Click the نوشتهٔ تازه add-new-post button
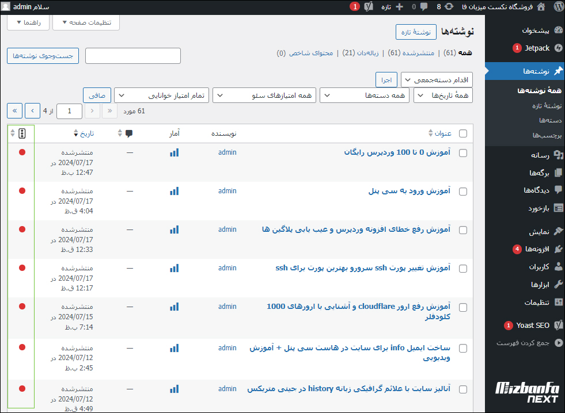The width and height of the screenshot is (565, 413). click(416, 32)
